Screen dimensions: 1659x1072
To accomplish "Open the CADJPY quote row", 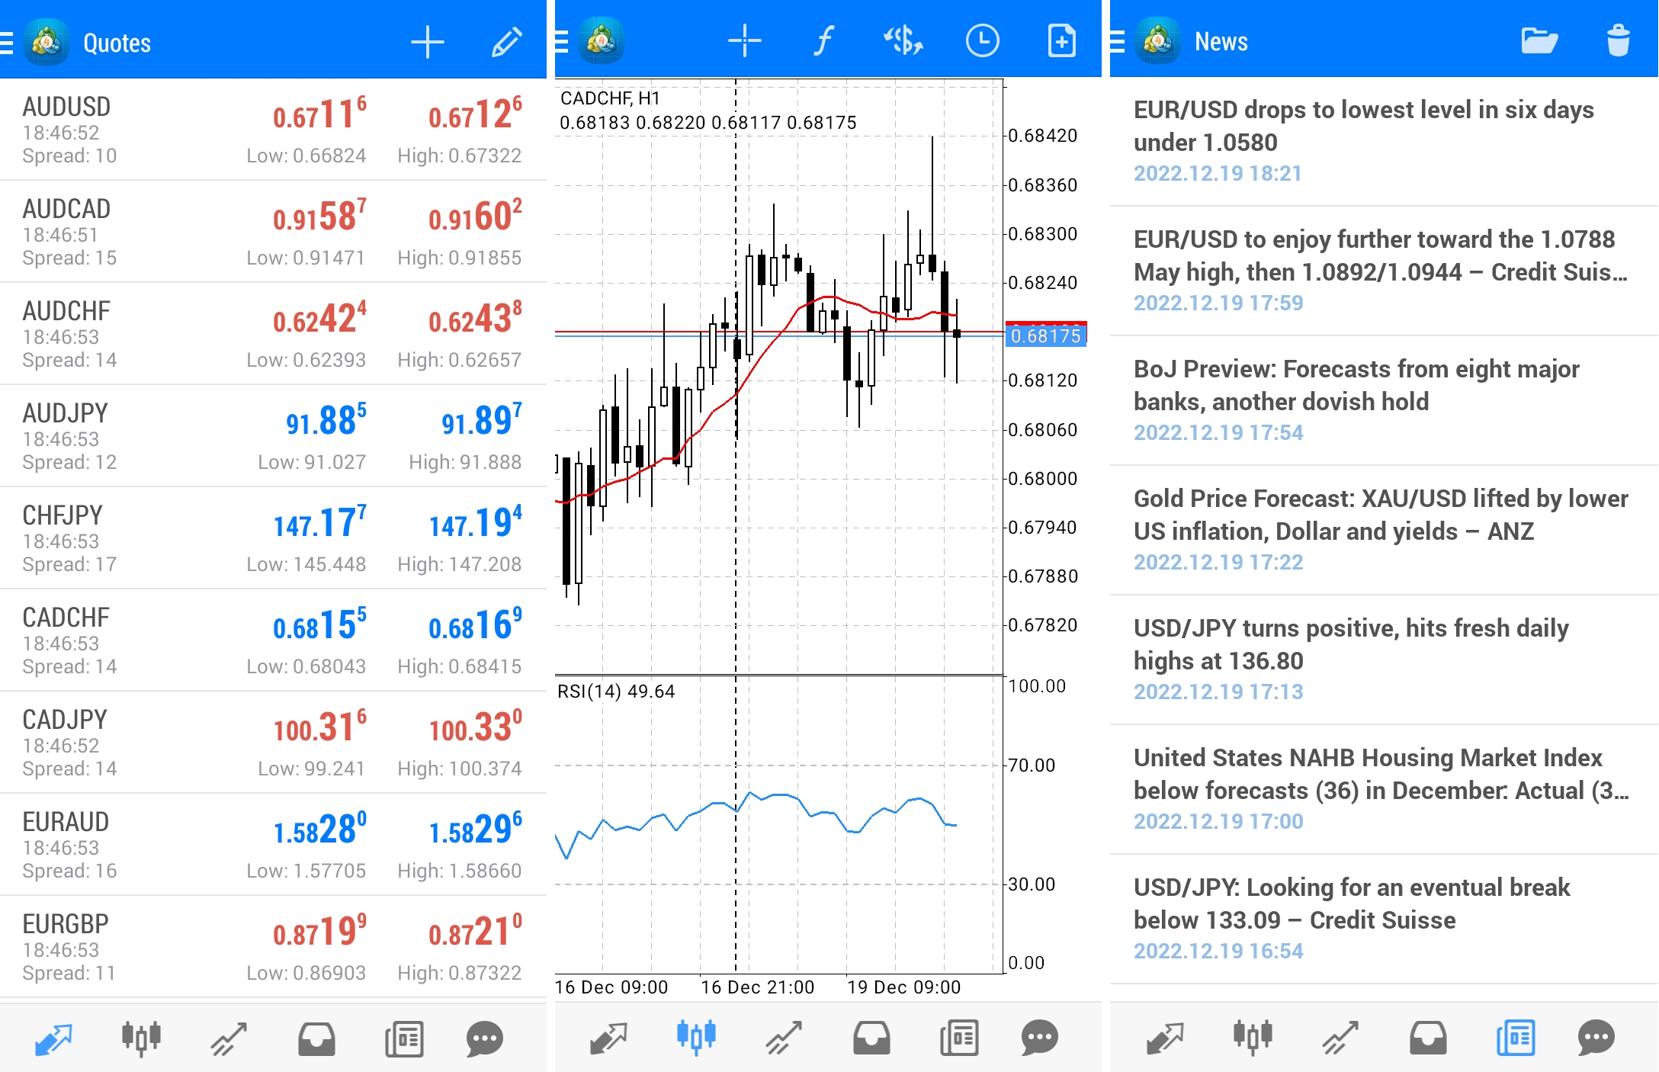I will point(273,743).
